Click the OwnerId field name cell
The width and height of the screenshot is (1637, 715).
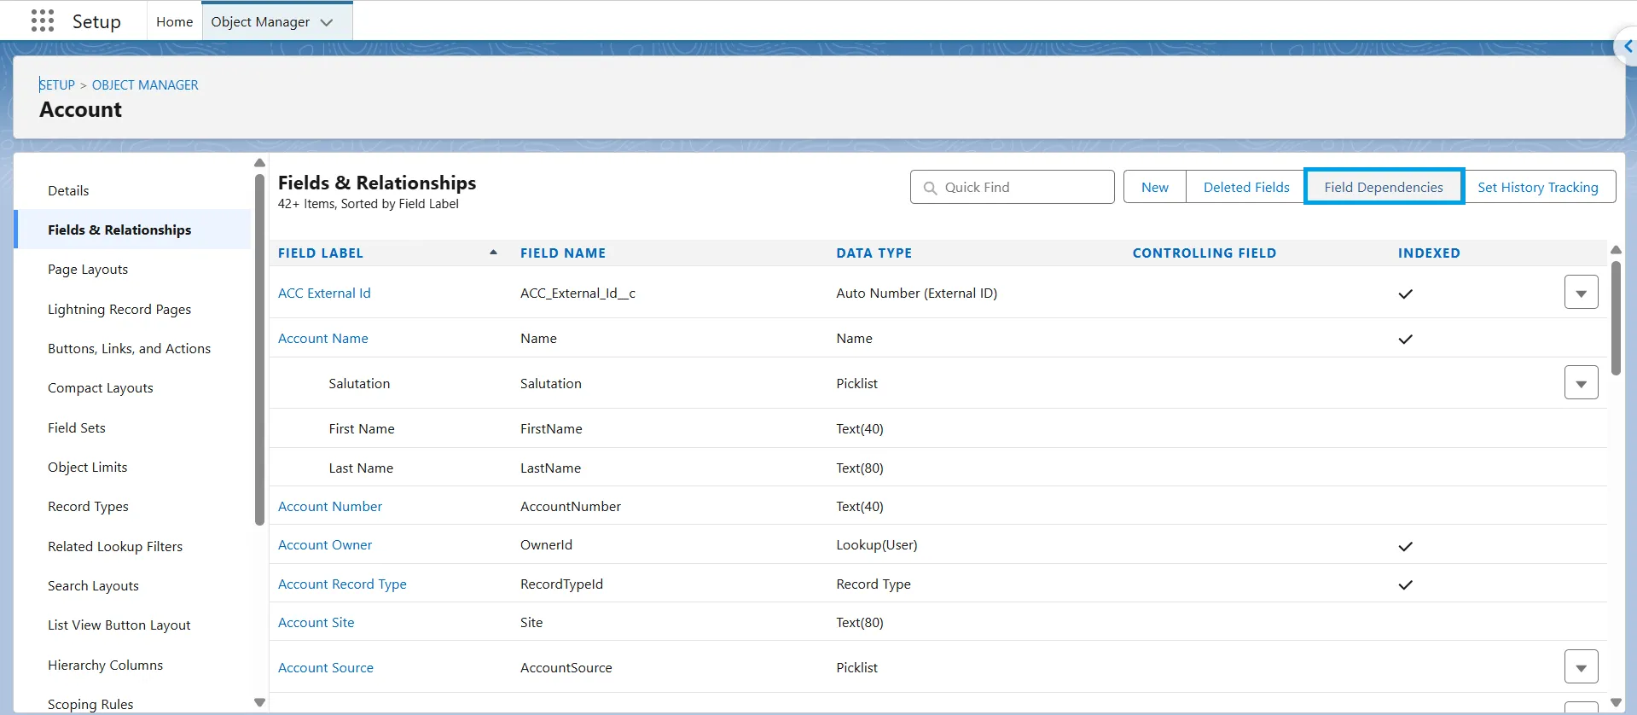[546, 544]
